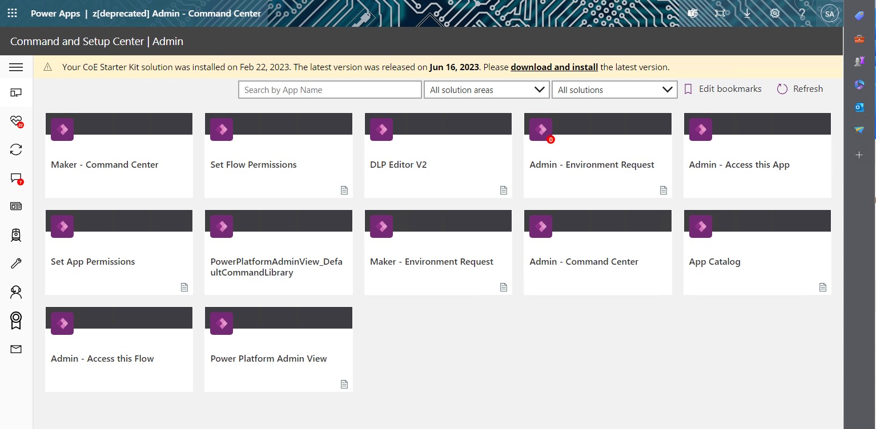Click the download and install link
The image size is (876, 429).
pyautogui.click(x=553, y=67)
